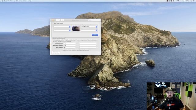
Task: Show all preferences via the grid icon
Action: [62, 20]
